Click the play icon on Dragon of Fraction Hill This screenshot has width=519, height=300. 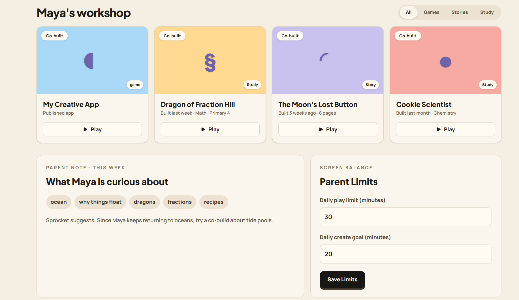coord(203,129)
